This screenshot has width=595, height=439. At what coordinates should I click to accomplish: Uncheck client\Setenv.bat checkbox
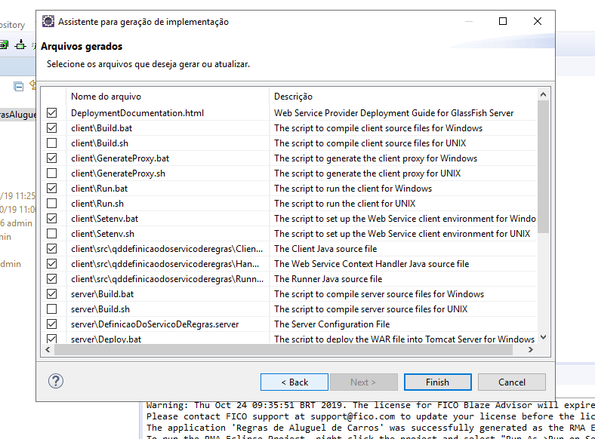pos(52,219)
